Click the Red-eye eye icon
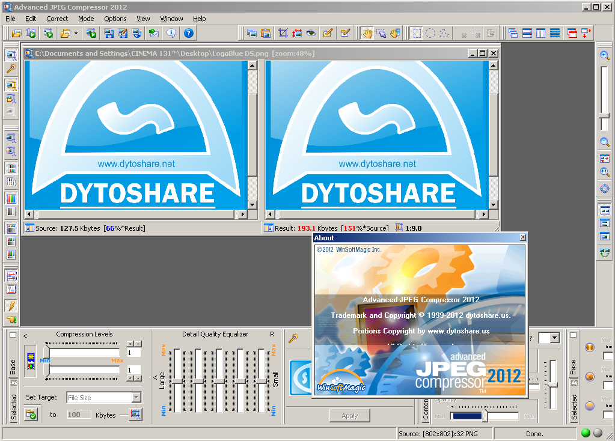Image resolution: width=615 pixels, height=441 pixels. (x=311, y=33)
